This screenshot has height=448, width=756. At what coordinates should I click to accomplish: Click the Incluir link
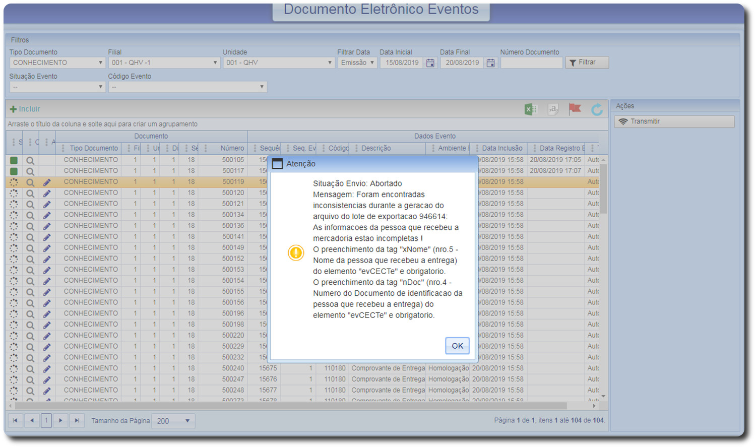(25, 109)
